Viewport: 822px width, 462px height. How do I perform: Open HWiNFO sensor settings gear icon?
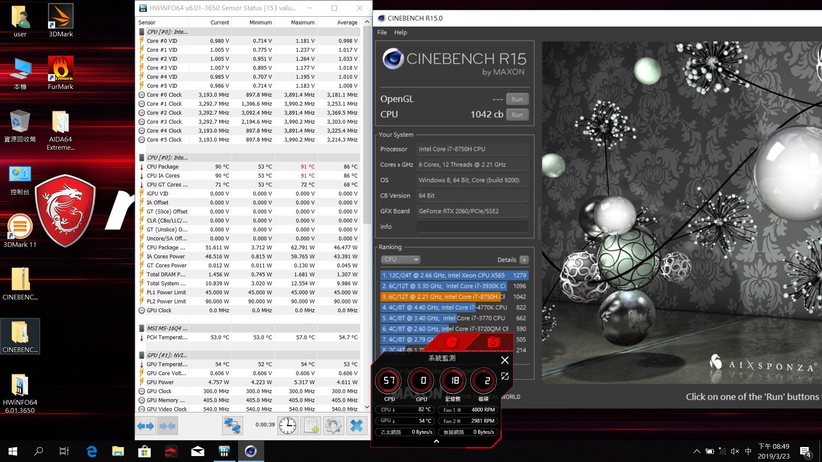(x=334, y=426)
